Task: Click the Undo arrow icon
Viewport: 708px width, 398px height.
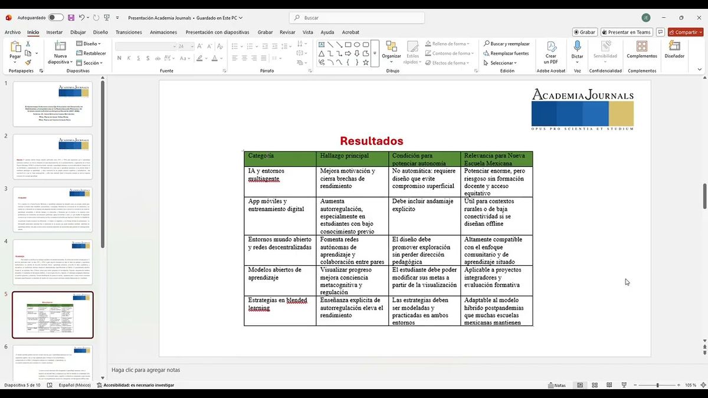Action: tap(82, 18)
